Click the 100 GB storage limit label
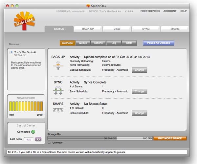This screenshot has width=197, height=164. (x=147, y=138)
